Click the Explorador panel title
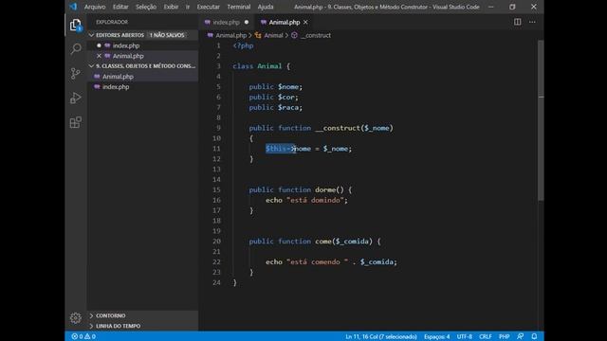Viewport: 607px width, 341px height. pyautogui.click(x=112, y=22)
